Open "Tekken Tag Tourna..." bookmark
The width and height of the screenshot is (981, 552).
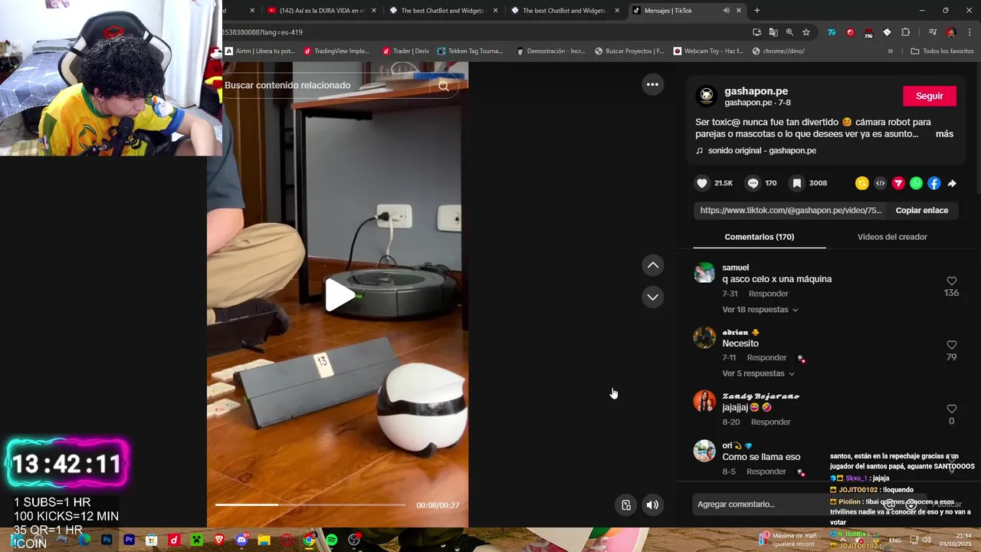pos(469,51)
